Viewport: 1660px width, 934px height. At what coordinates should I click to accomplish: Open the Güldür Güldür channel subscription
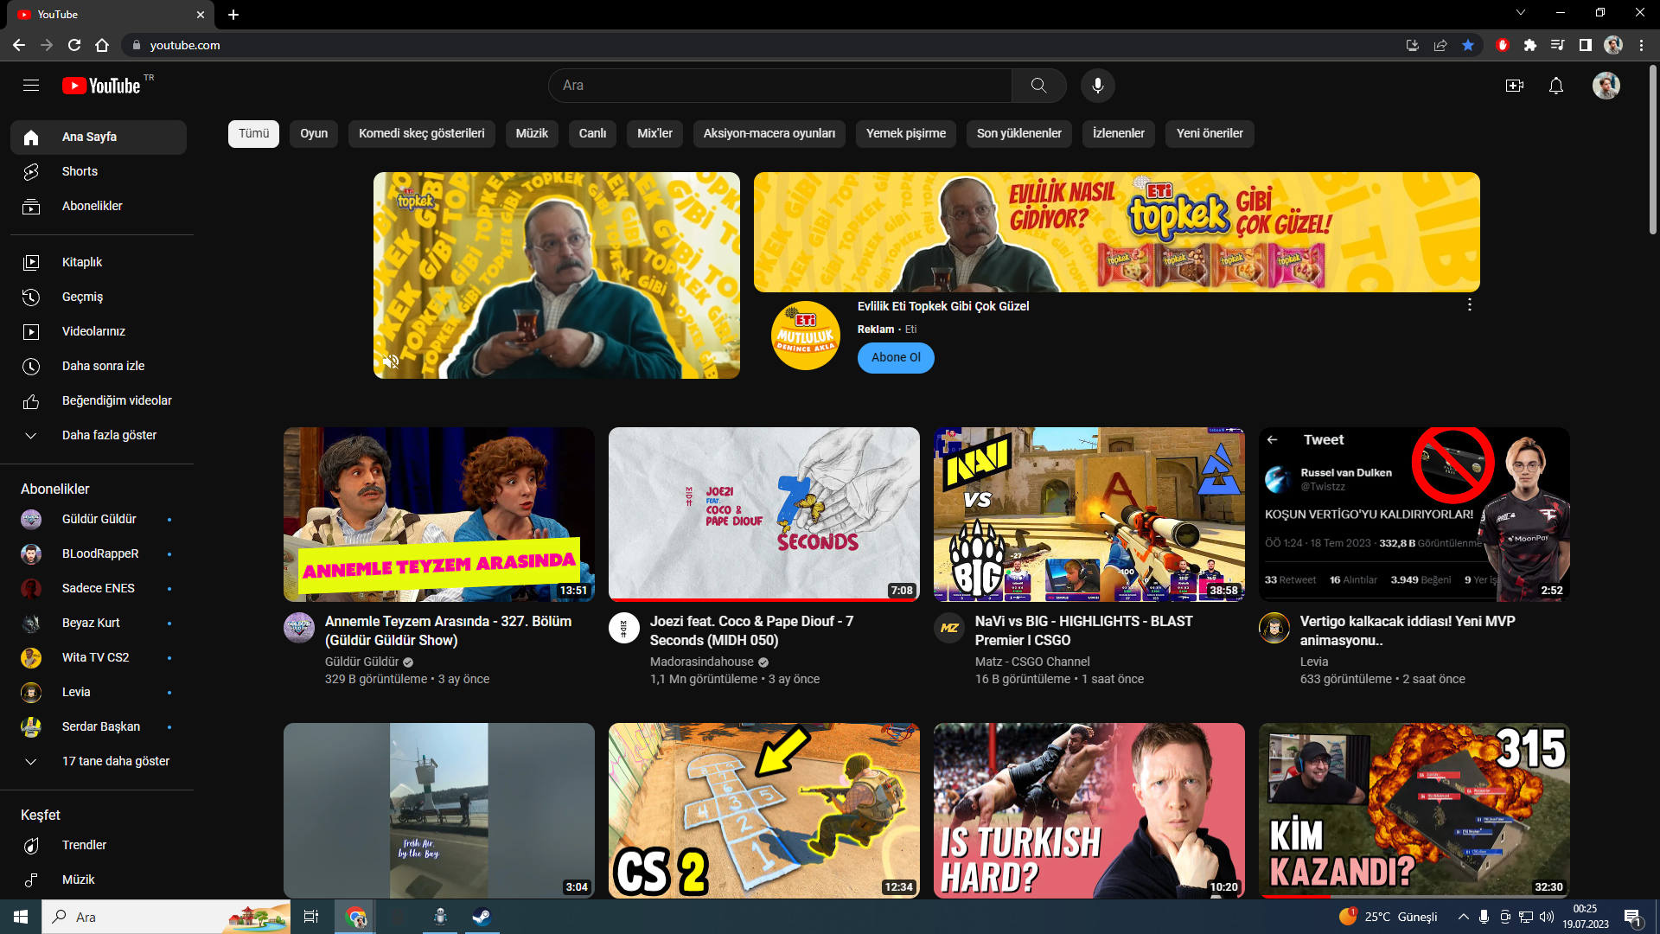tap(99, 519)
